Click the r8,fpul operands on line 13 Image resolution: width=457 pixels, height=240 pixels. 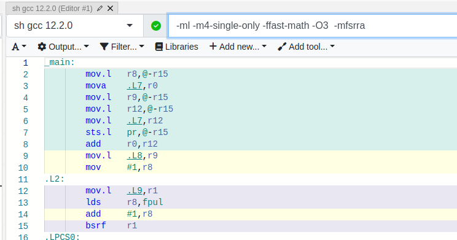(x=145, y=202)
